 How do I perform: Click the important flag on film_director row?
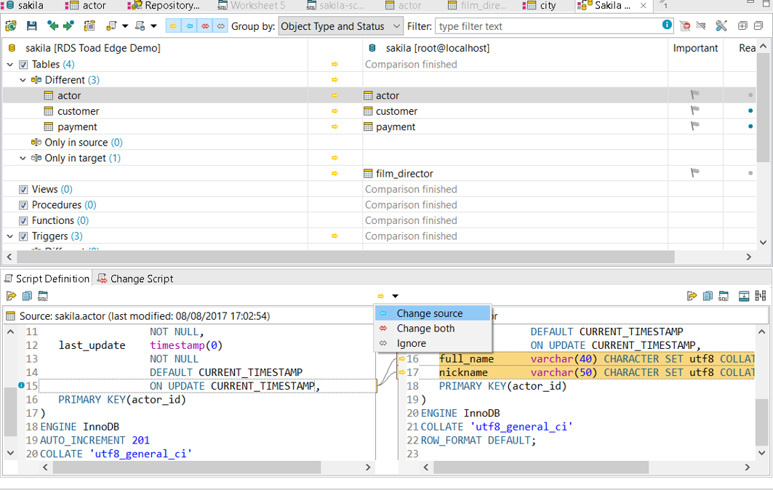click(695, 173)
